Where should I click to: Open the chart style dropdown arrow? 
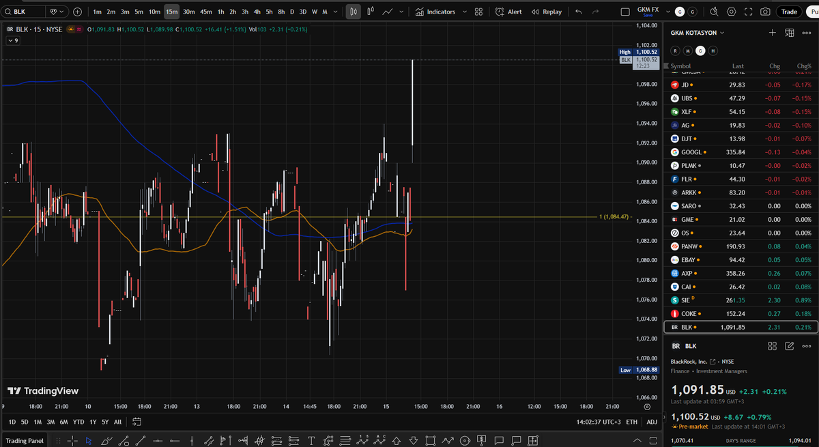click(401, 12)
